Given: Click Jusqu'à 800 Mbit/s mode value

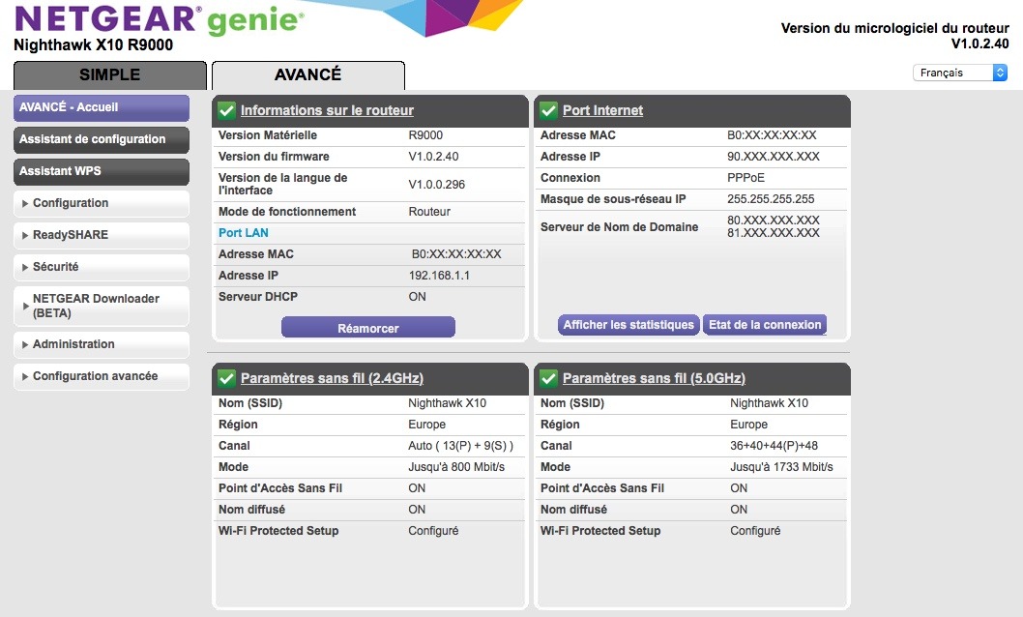Looking at the screenshot, I should point(456,467).
